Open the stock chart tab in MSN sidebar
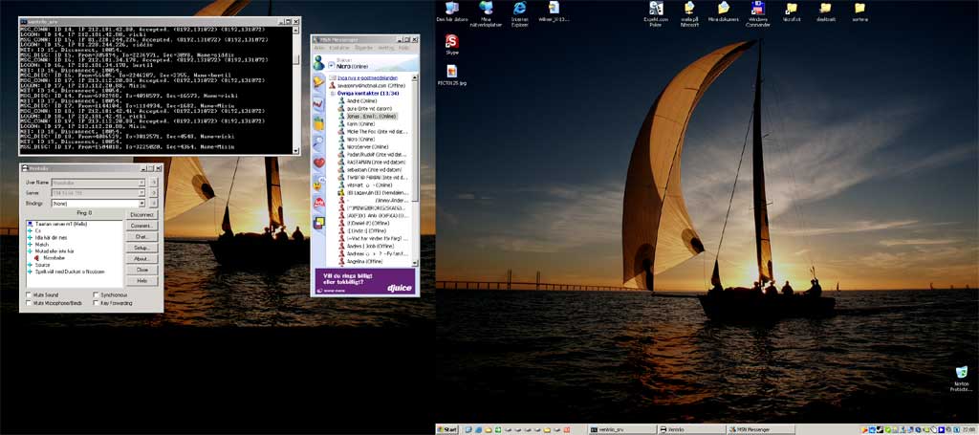The width and height of the screenshot is (979, 435). [x=319, y=103]
